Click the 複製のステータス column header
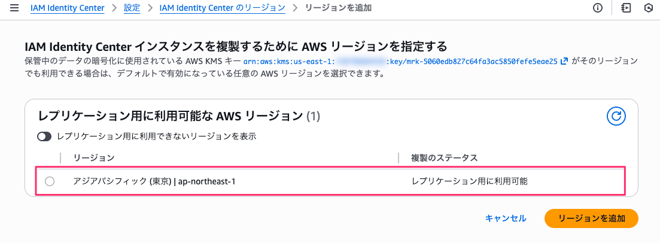The width and height of the screenshot is (660, 243). 444,157
